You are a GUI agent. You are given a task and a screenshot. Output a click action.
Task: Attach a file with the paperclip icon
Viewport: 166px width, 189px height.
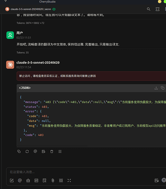[53, 181]
